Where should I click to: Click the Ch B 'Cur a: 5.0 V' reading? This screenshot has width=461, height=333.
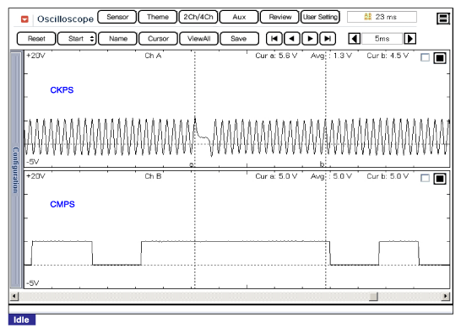click(276, 176)
